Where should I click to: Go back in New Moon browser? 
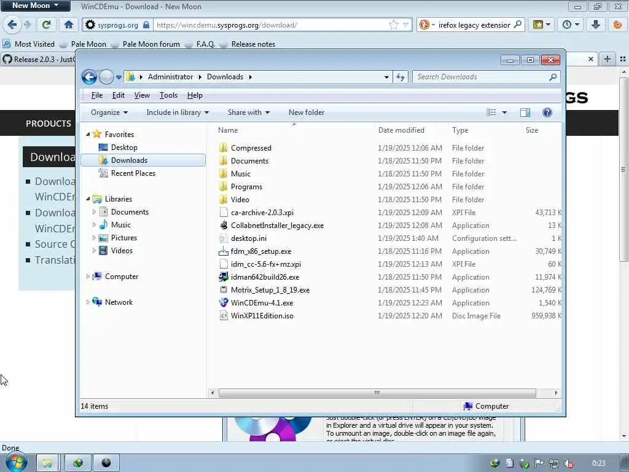(x=12, y=25)
